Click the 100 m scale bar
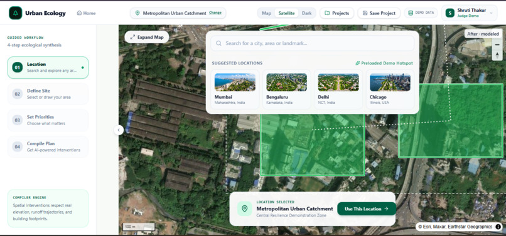 (139, 227)
